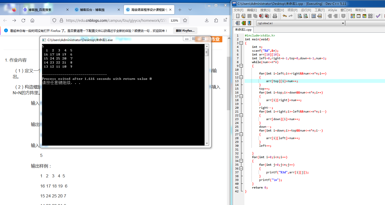Click console window scrollbar down arrow
385x205 pixels.
[207, 143]
